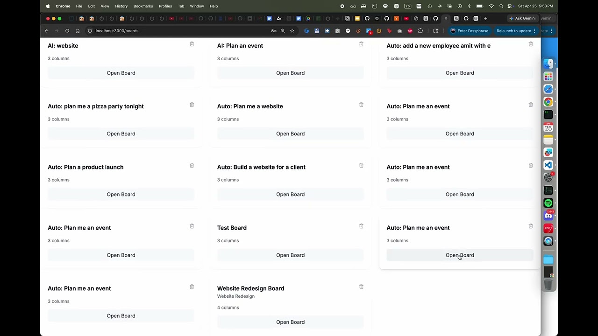Viewport: 598px width, 336px height.
Task: Open 'Build a website for a client' board
Action: coord(290,194)
